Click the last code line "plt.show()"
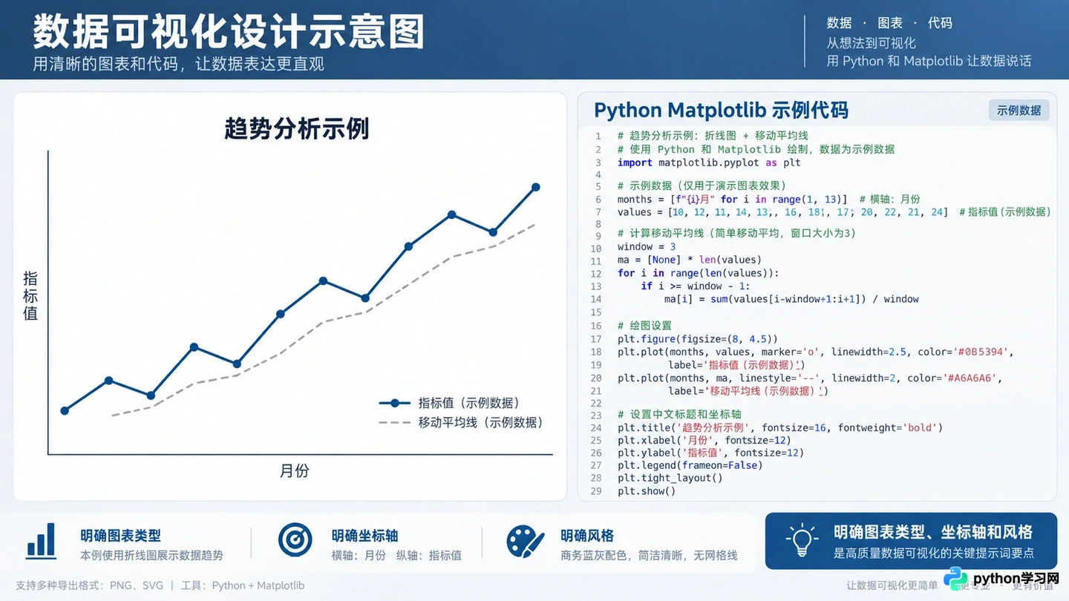This screenshot has height=601, width=1069. coord(647,490)
